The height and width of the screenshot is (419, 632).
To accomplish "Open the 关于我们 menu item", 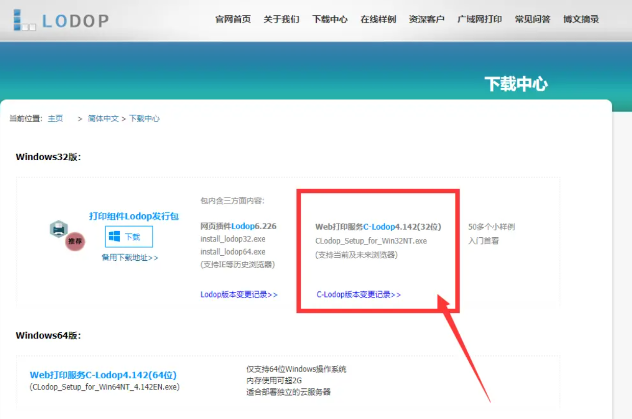I will point(282,19).
